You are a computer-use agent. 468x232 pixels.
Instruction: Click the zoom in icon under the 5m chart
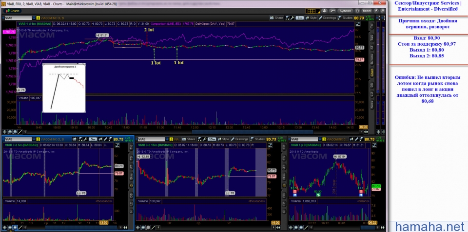[10, 228]
